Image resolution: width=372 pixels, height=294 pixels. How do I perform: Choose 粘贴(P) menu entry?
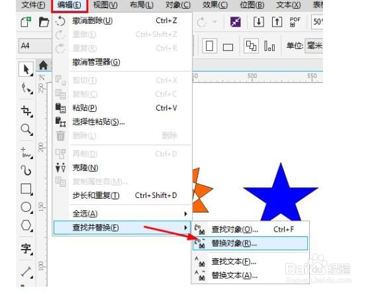tap(122, 108)
